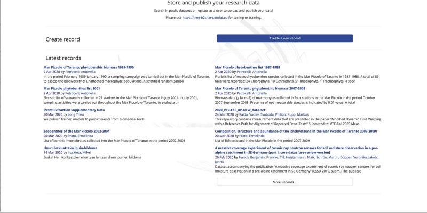
Task: Click the Create a new record button
Action: (284, 38)
